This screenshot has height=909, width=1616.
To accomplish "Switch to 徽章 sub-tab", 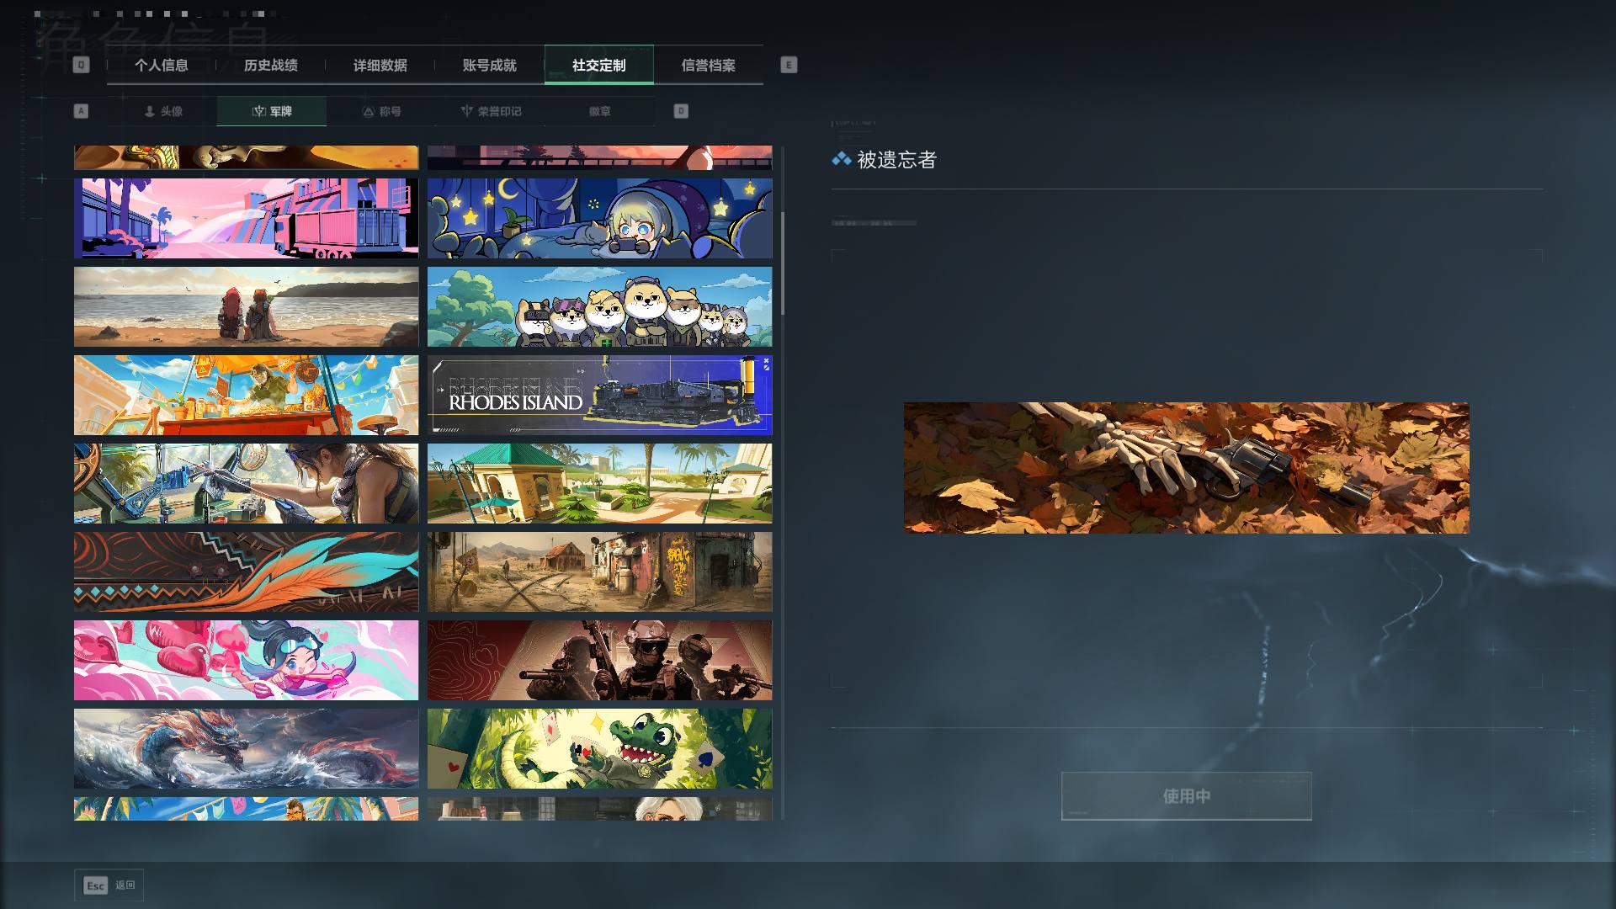I will pos(600,111).
